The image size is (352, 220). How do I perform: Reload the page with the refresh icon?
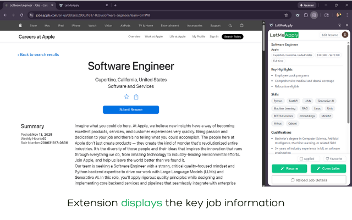click(21, 15)
